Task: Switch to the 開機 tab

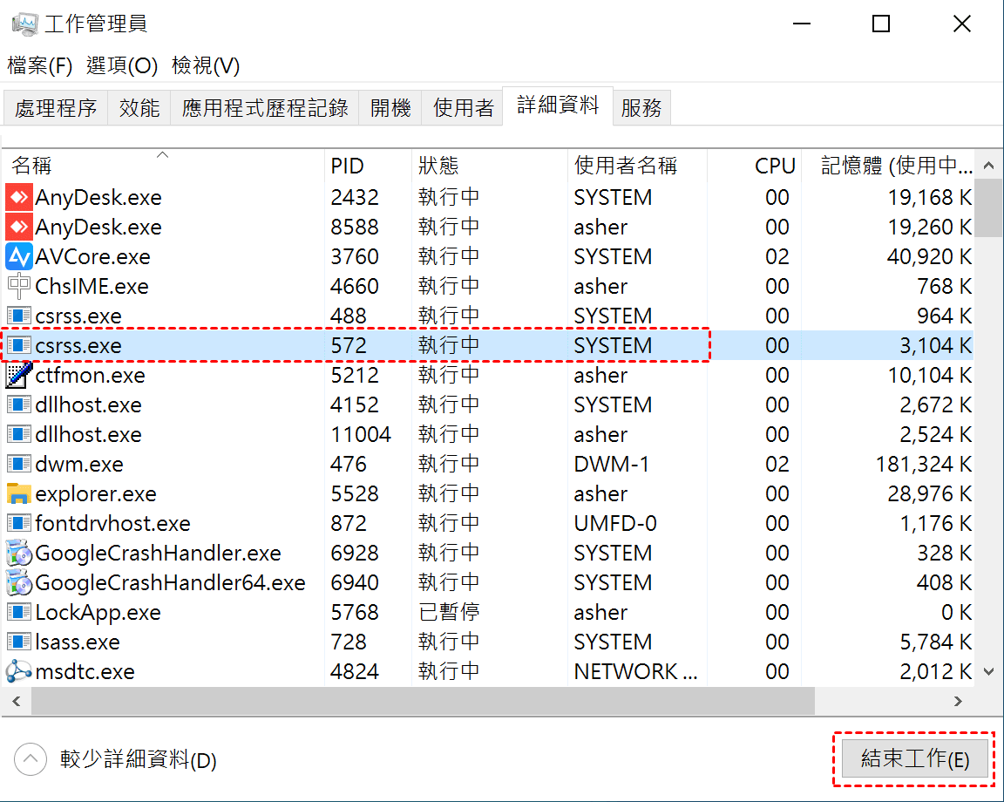Action: point(390,107)
